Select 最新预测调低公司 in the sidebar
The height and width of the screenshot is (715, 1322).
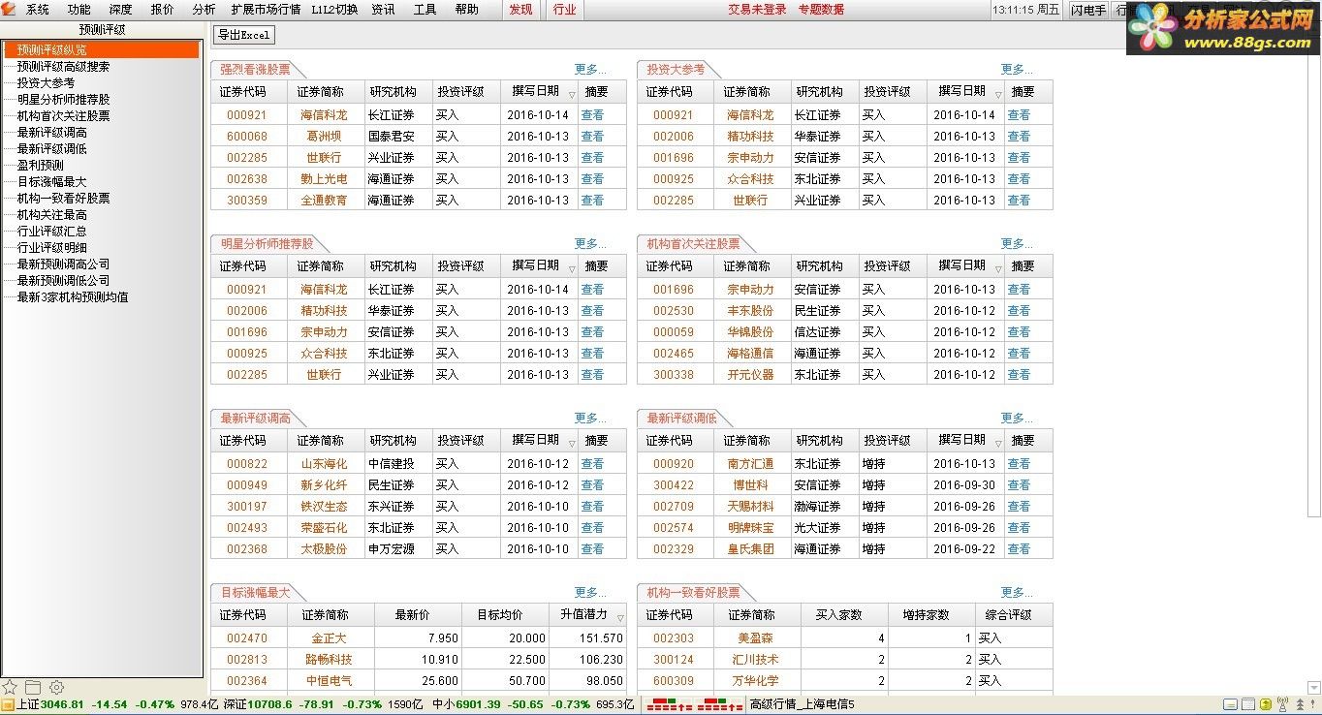(x=63, y=281)
